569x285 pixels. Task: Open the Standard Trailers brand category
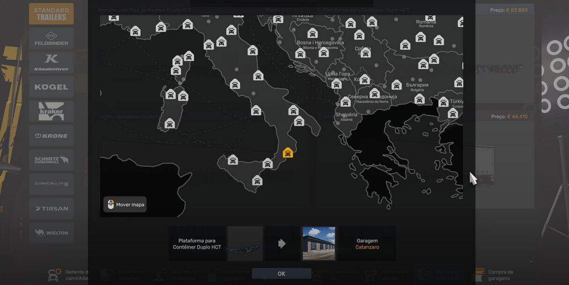click(51, 14)
